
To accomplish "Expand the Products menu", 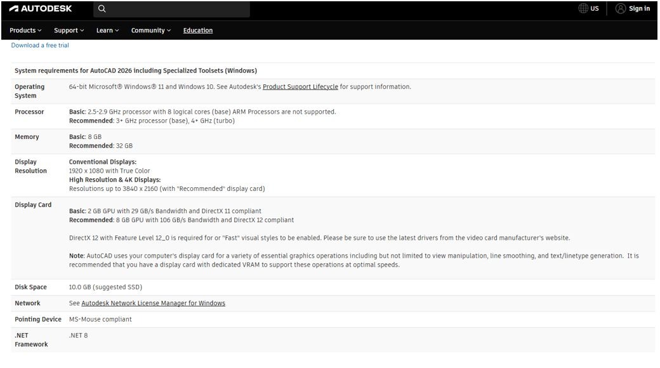I will (x=25, y=30).
